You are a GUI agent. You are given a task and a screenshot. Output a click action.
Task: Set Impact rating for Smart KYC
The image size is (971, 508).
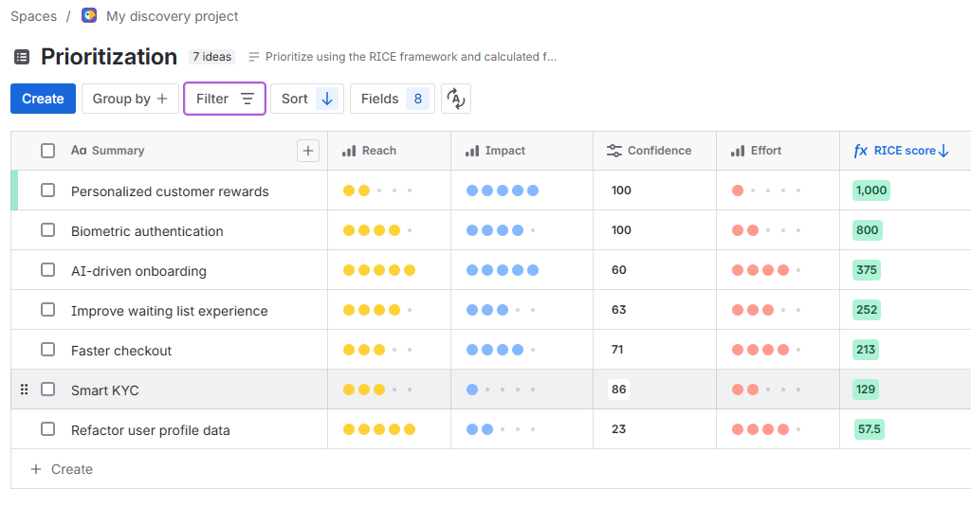503,390
